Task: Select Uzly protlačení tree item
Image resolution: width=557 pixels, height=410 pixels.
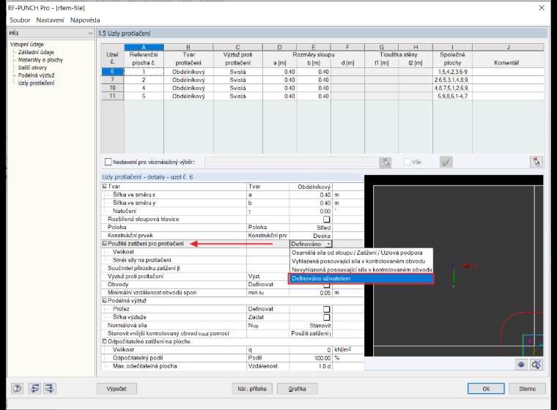Action: (36, 83)
